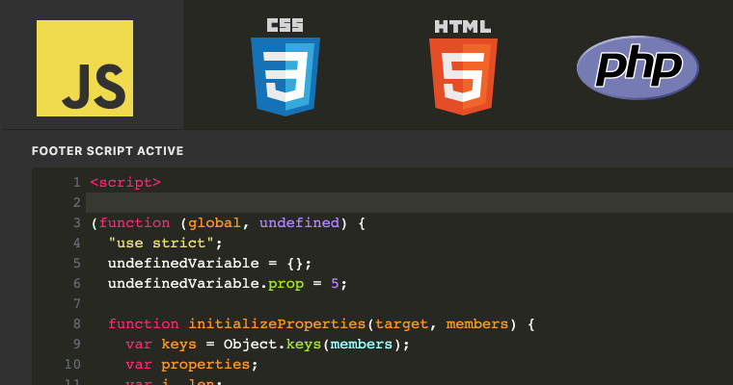Click 'var keys = Object.keys(members);' line
The height and width of the screenshot is (385, 733).
(x=267, y=345)
